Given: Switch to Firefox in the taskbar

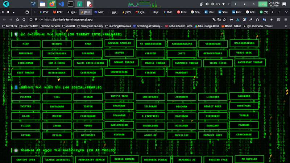Looking at the screenshot, I should point(52,4).
